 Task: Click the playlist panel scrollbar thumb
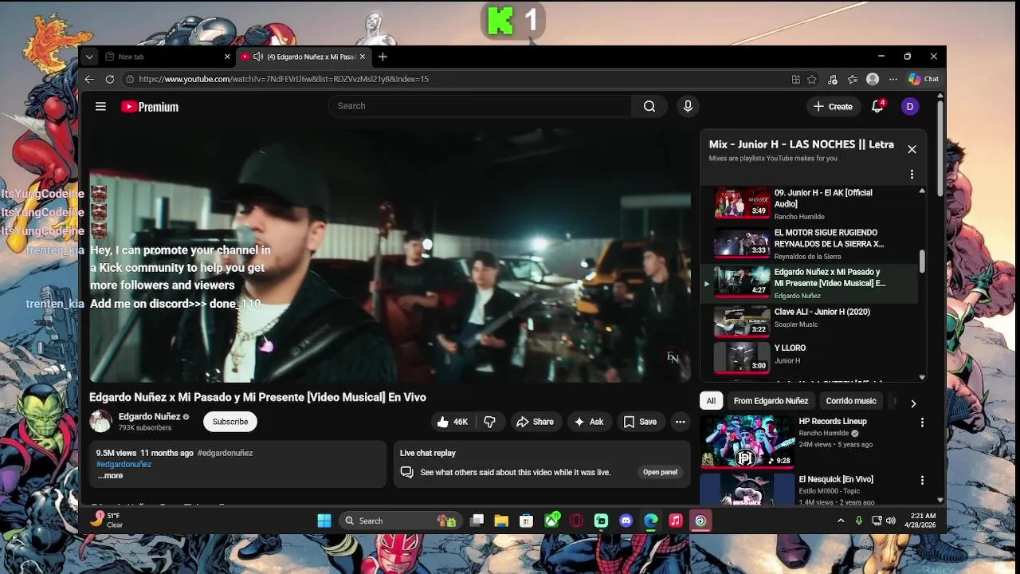923,261
